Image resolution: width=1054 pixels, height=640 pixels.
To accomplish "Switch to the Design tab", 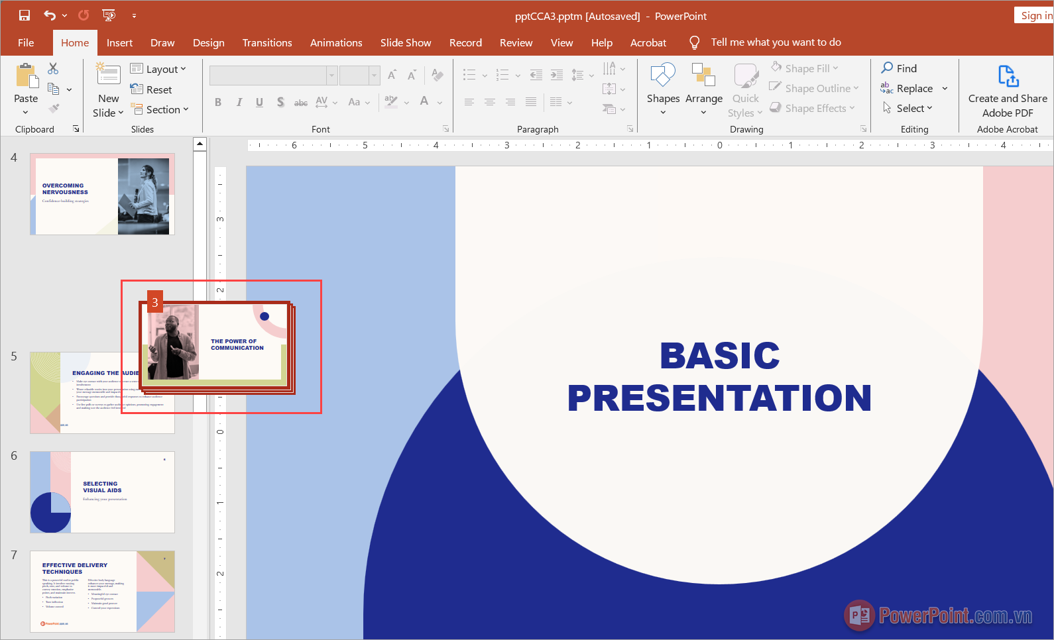I will pos(208,42).
